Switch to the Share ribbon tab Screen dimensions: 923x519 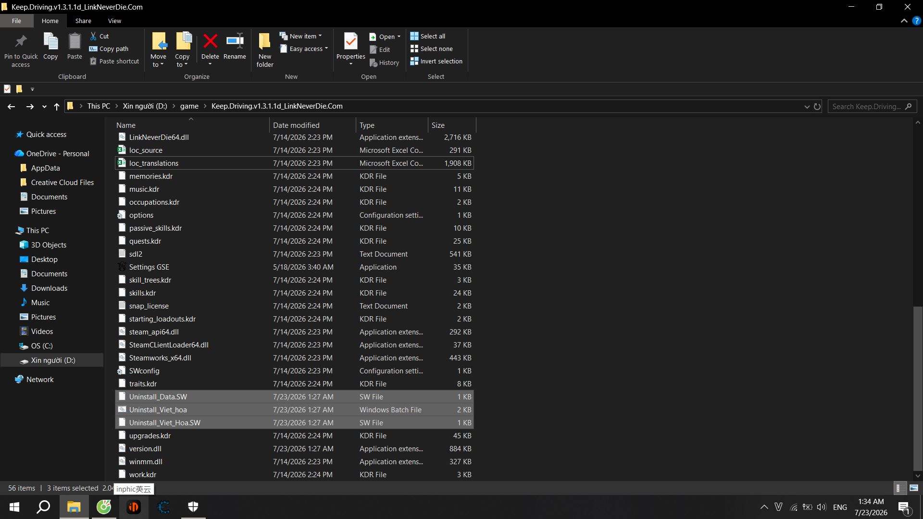pos(83,21)
